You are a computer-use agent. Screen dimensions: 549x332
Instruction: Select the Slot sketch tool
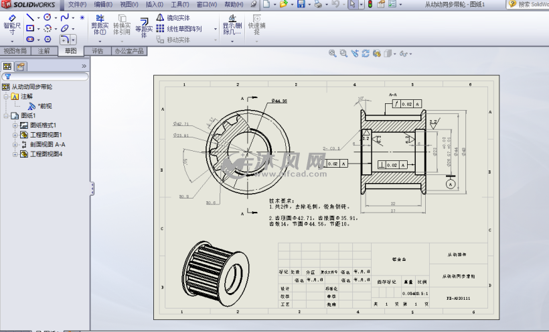click(x=30, y=40)
